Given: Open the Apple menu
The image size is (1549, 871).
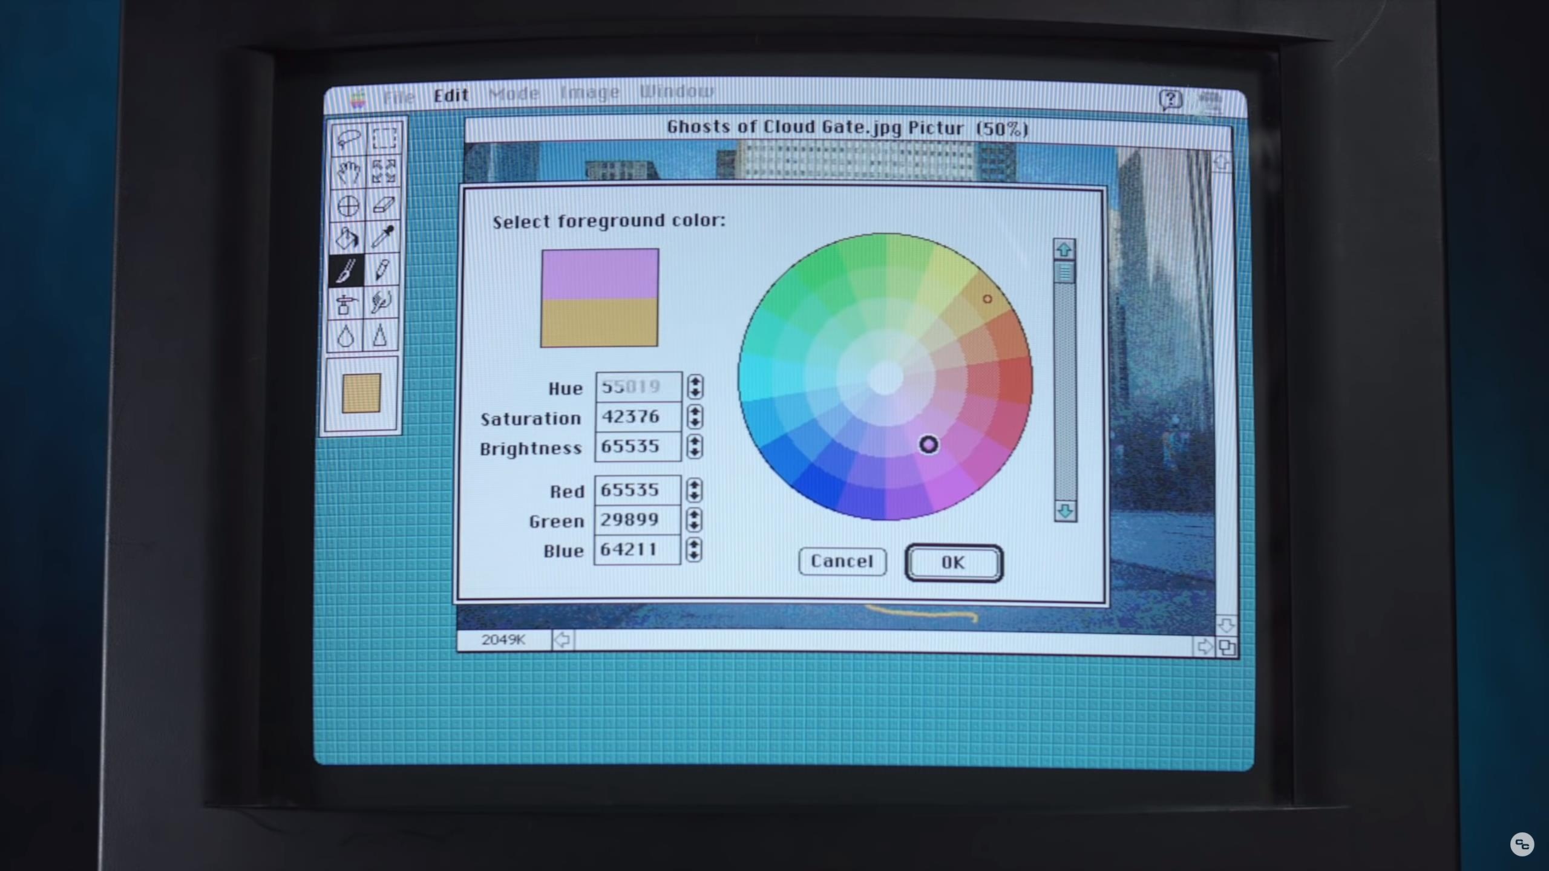Looking at the screenshot, I should (358, 99).
